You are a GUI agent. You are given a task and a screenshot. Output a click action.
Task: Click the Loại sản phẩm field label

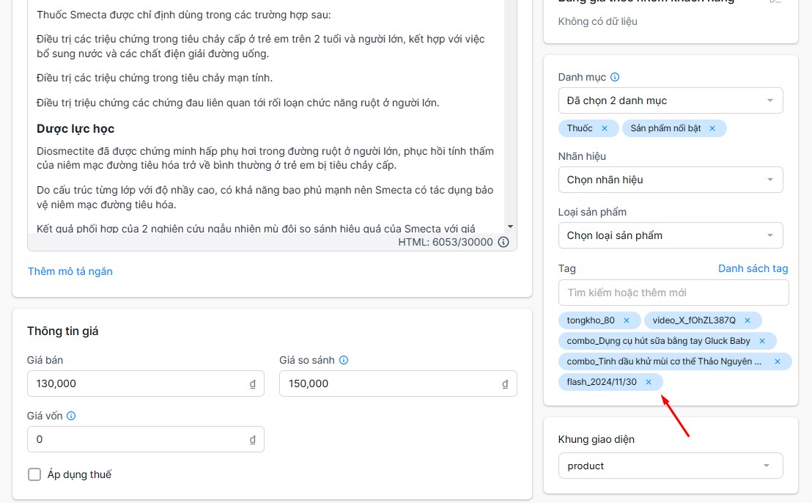tap(592, 212)
